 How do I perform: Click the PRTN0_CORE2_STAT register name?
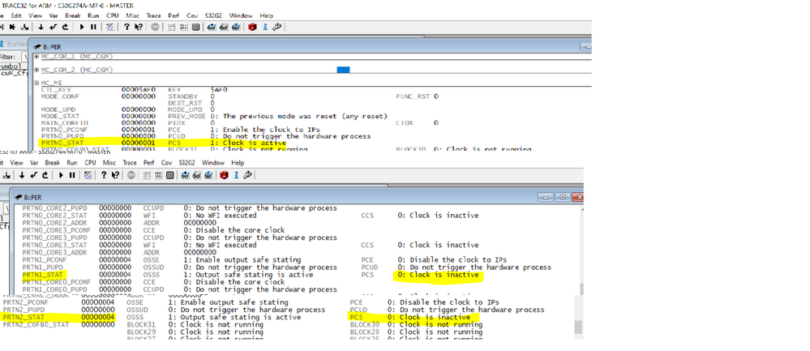coord(55,216)
